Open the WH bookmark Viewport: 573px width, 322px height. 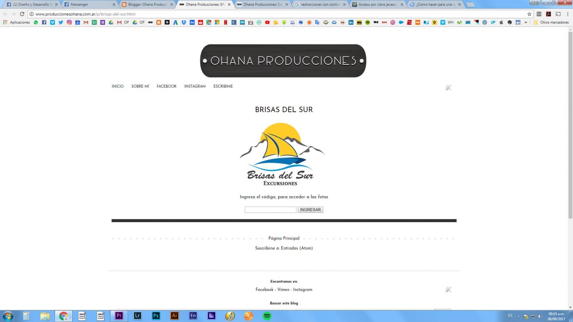coord(448,23)
